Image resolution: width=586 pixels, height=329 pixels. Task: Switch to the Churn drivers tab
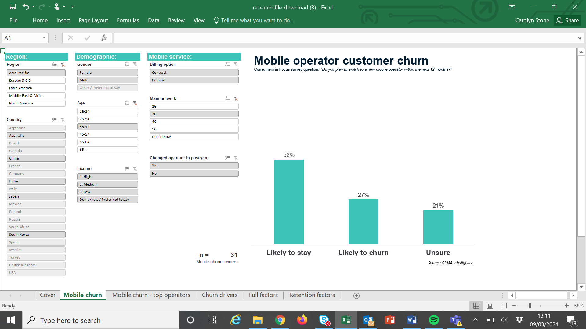219,295
